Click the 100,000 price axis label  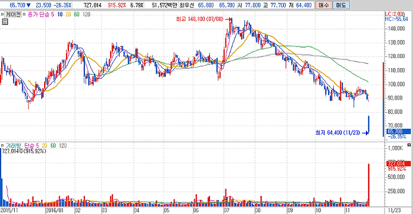(396, 84)
